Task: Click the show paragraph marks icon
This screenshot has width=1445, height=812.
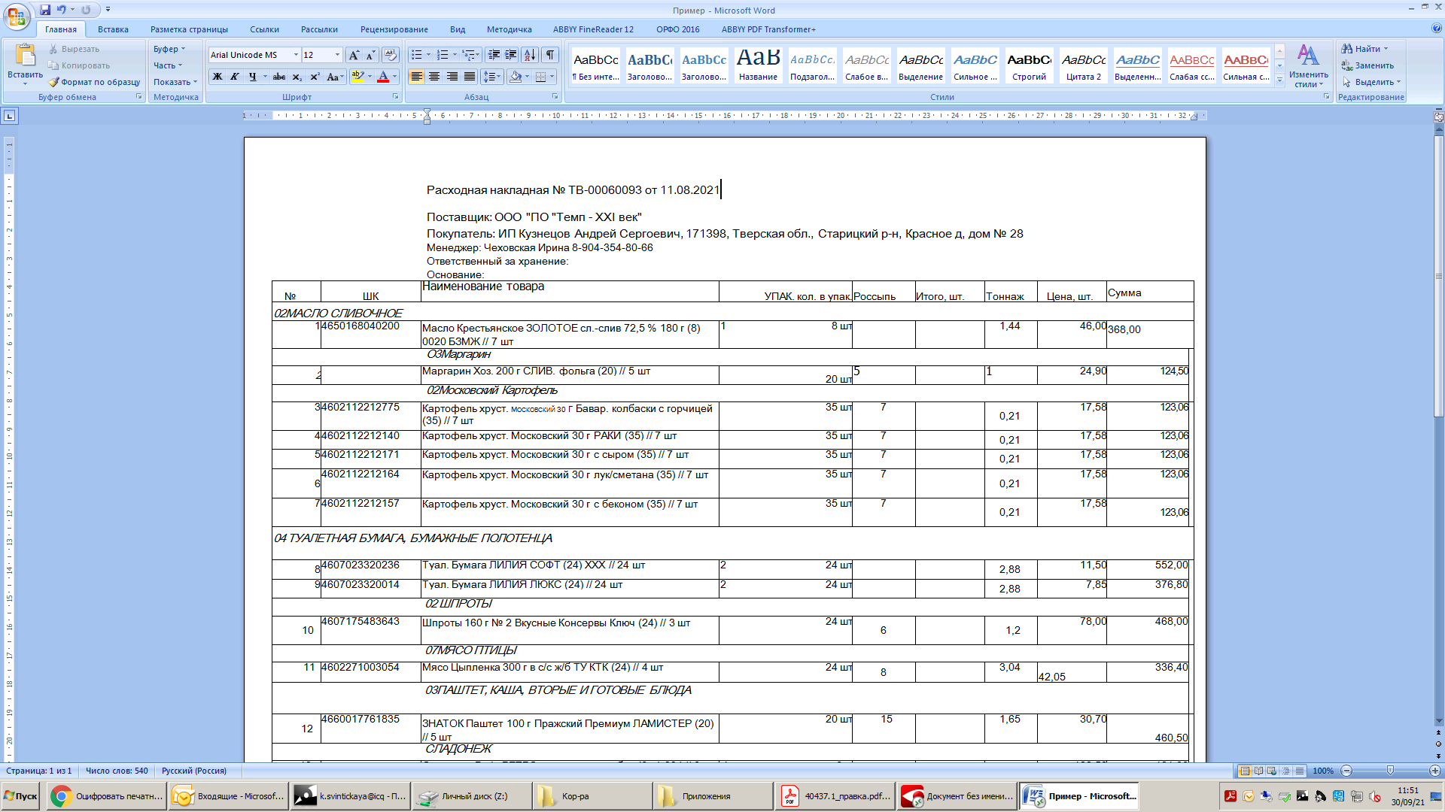Action: (551, 55)
